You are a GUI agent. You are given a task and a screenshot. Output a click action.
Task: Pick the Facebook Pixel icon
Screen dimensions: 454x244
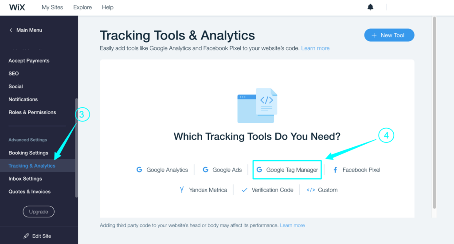pos(335,170)
